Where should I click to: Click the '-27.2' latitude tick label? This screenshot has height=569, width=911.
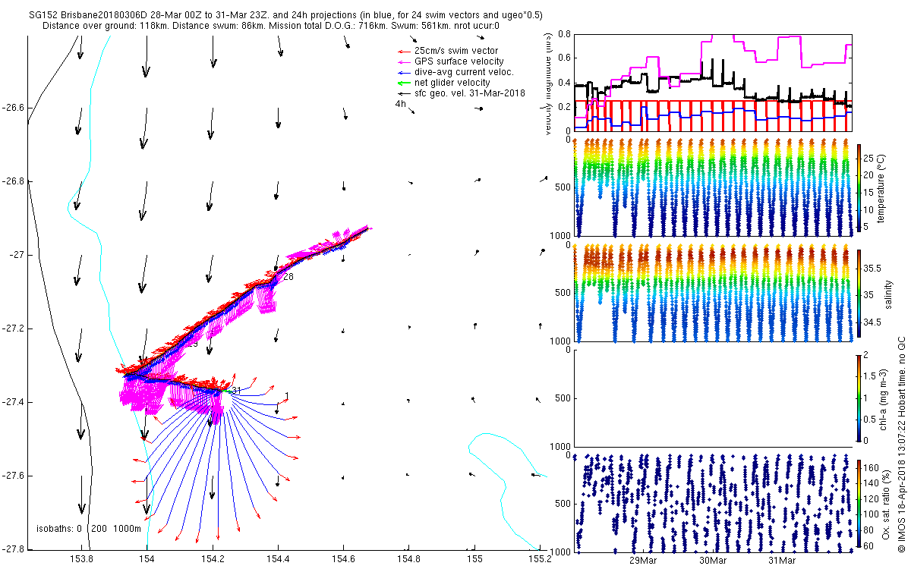coord(12,329)
